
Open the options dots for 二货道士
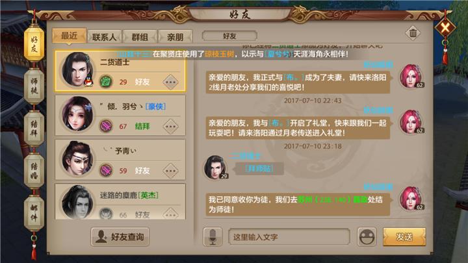coord(171,82)
